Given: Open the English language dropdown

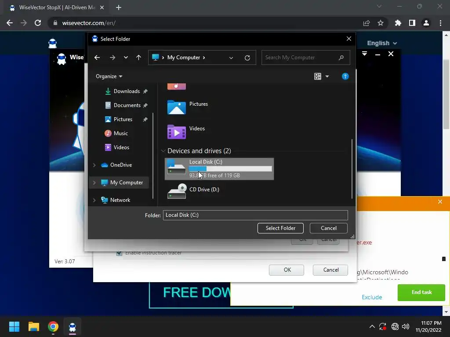Looking at the screenshot, I should coord(382,43).
